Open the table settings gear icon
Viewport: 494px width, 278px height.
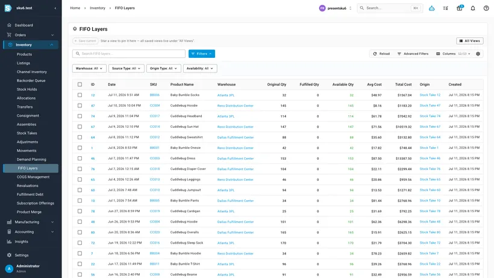click(x=478, y=54)
